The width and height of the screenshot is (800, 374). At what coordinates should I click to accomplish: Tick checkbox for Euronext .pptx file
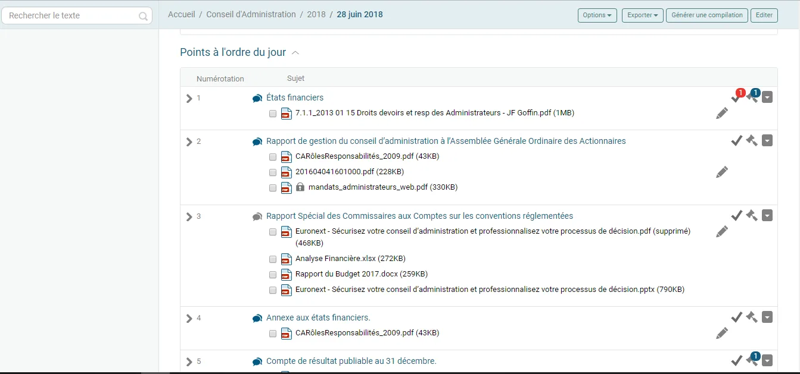point(272,290)
